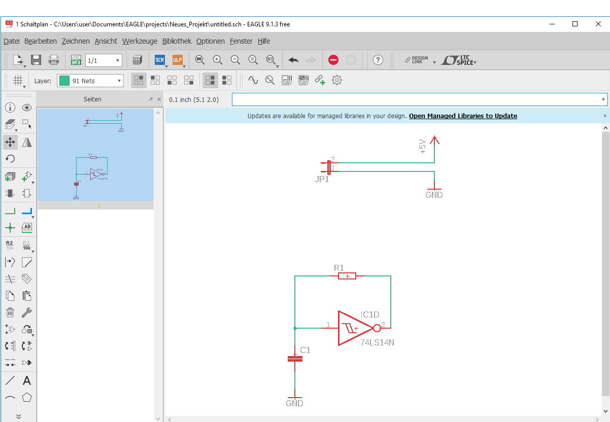Open the Ansicht menu
The width and height of the screenshot is (610, 422).
click(106, 41)
